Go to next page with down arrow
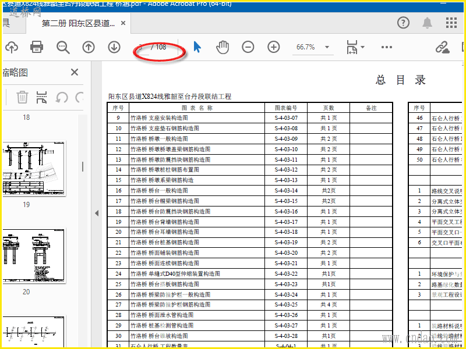The image size is (466, 349). [x=114, y=47]
